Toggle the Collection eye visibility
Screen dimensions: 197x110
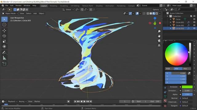[x=194, y=16]
